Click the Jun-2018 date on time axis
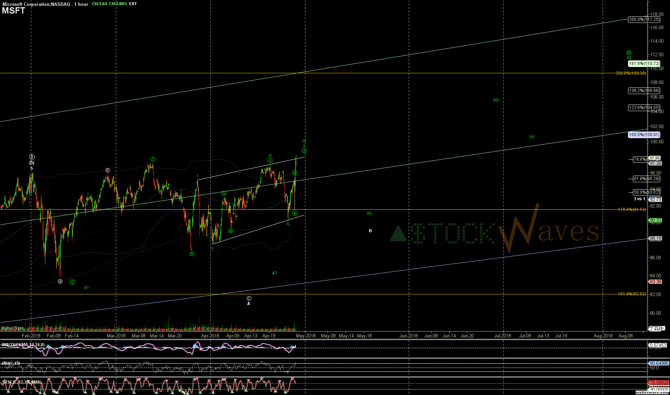Viewport: 670px width, 395px height. pos(409,336)
